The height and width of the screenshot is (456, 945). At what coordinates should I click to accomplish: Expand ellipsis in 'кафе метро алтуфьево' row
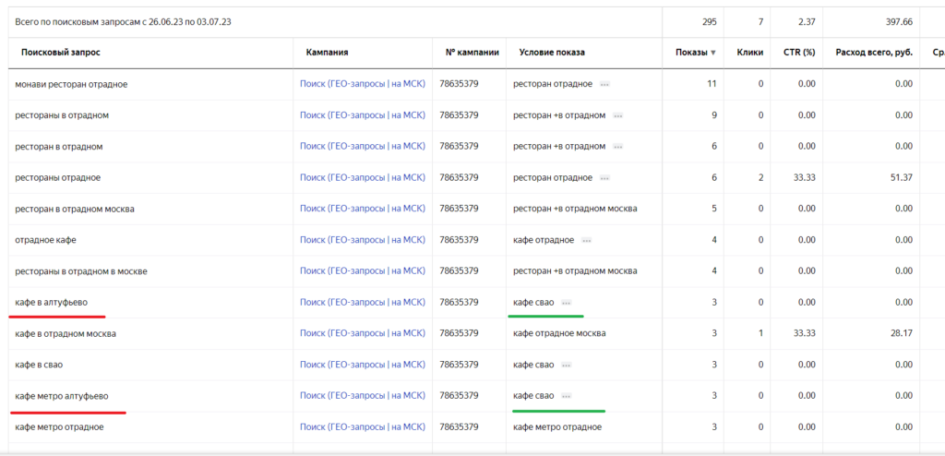[566, 396]
